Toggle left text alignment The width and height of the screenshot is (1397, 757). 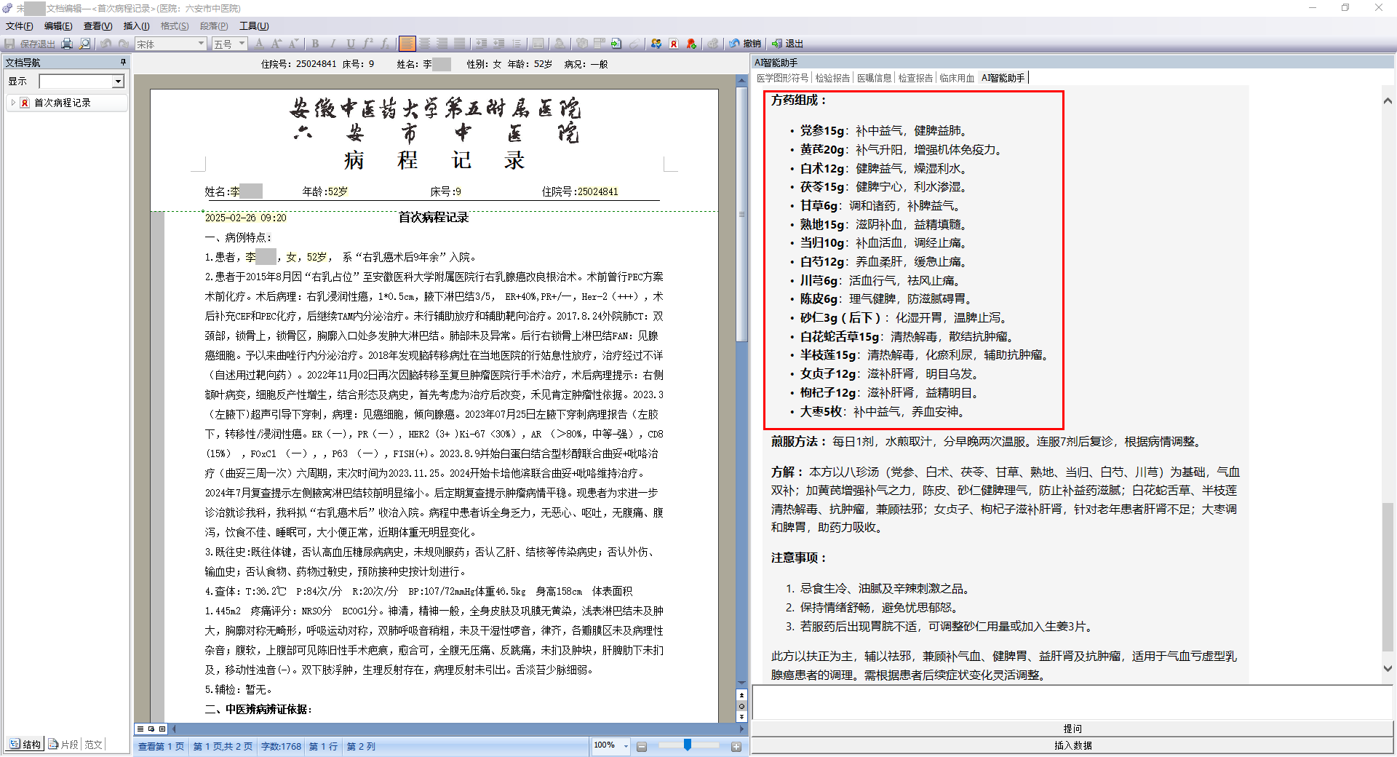(407, 44)
